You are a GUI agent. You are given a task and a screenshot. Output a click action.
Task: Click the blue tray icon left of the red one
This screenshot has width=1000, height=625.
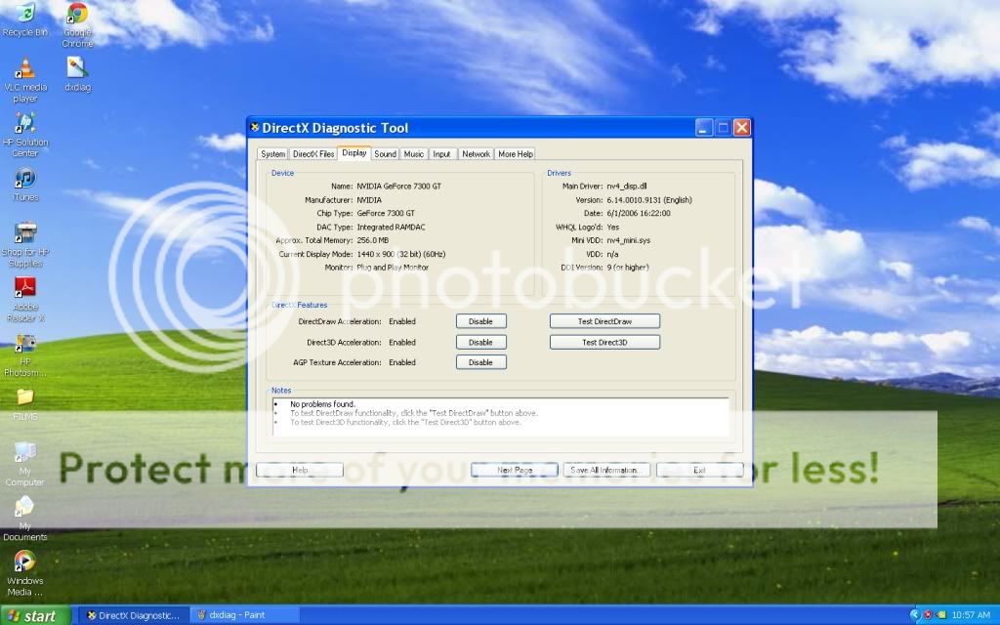coord(914,615)
